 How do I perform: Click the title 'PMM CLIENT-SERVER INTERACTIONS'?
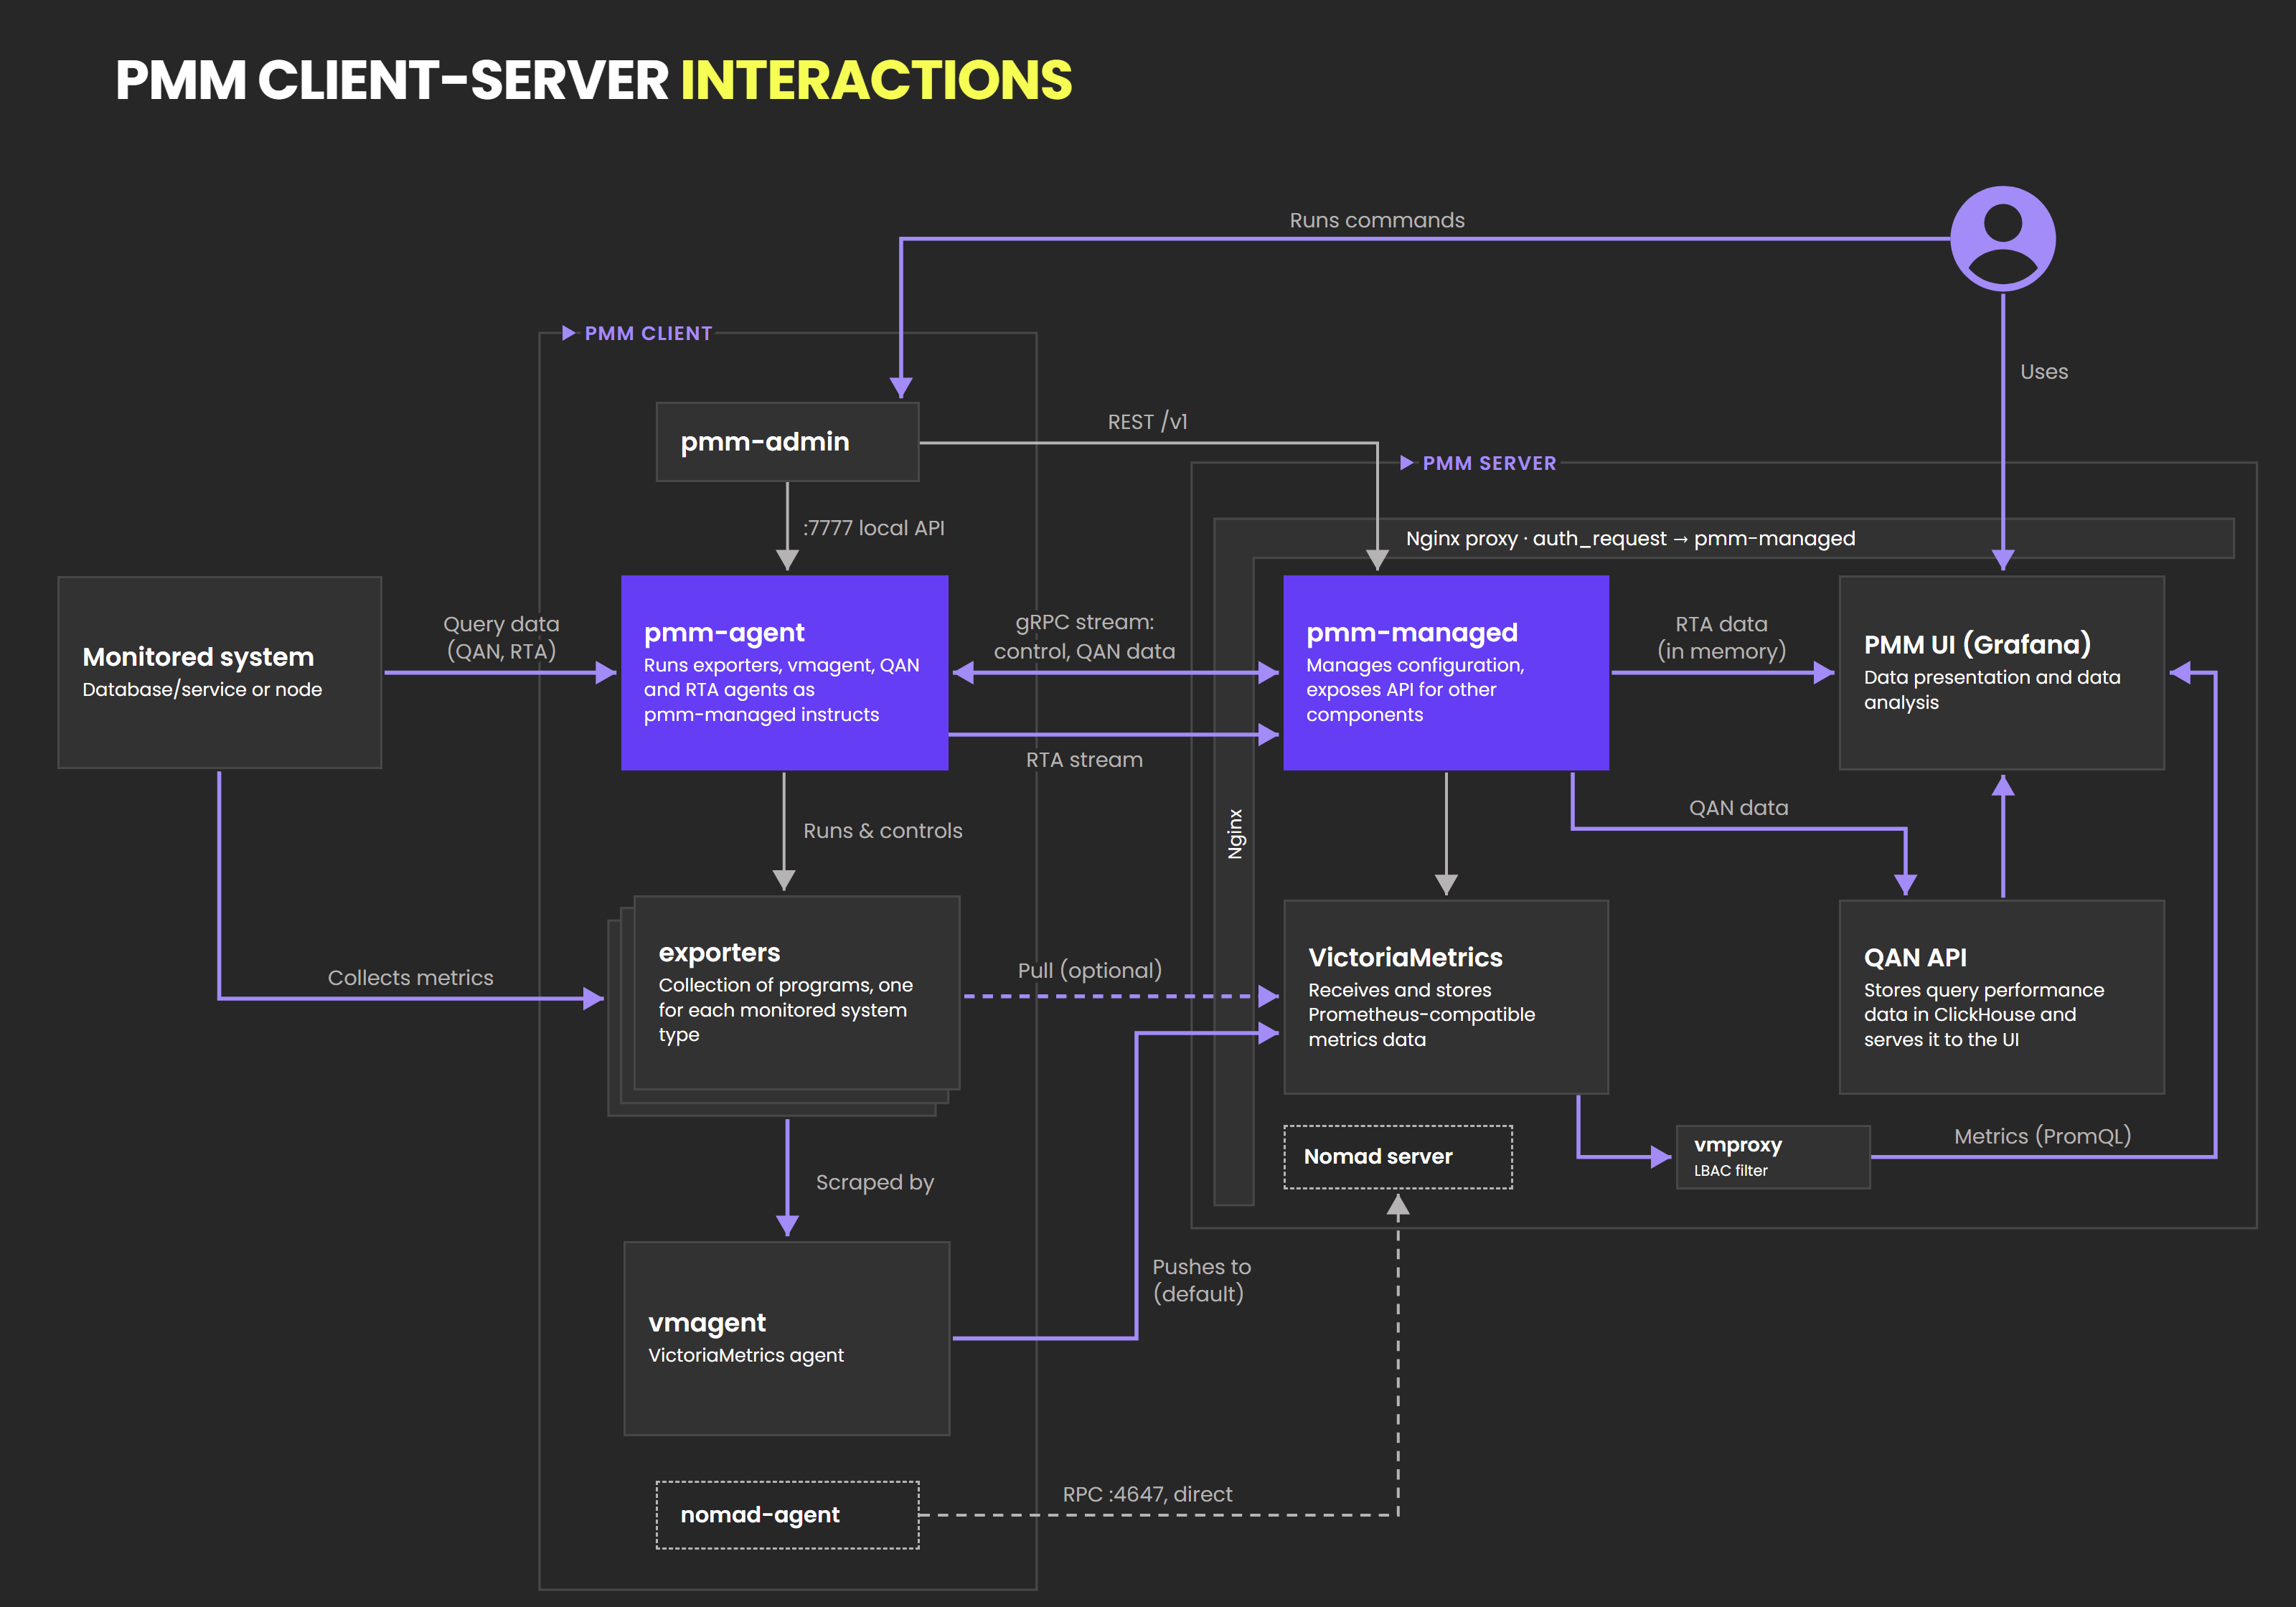593,80
